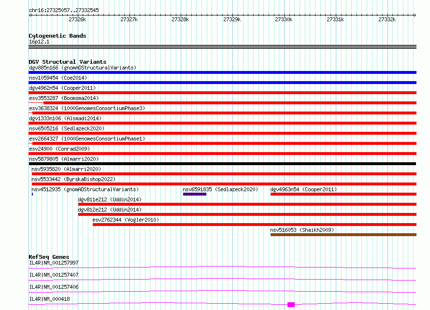Select the blue dgv885n166 variant bar
This screenshot has height=310, width=430.
(x=222, y=72)
